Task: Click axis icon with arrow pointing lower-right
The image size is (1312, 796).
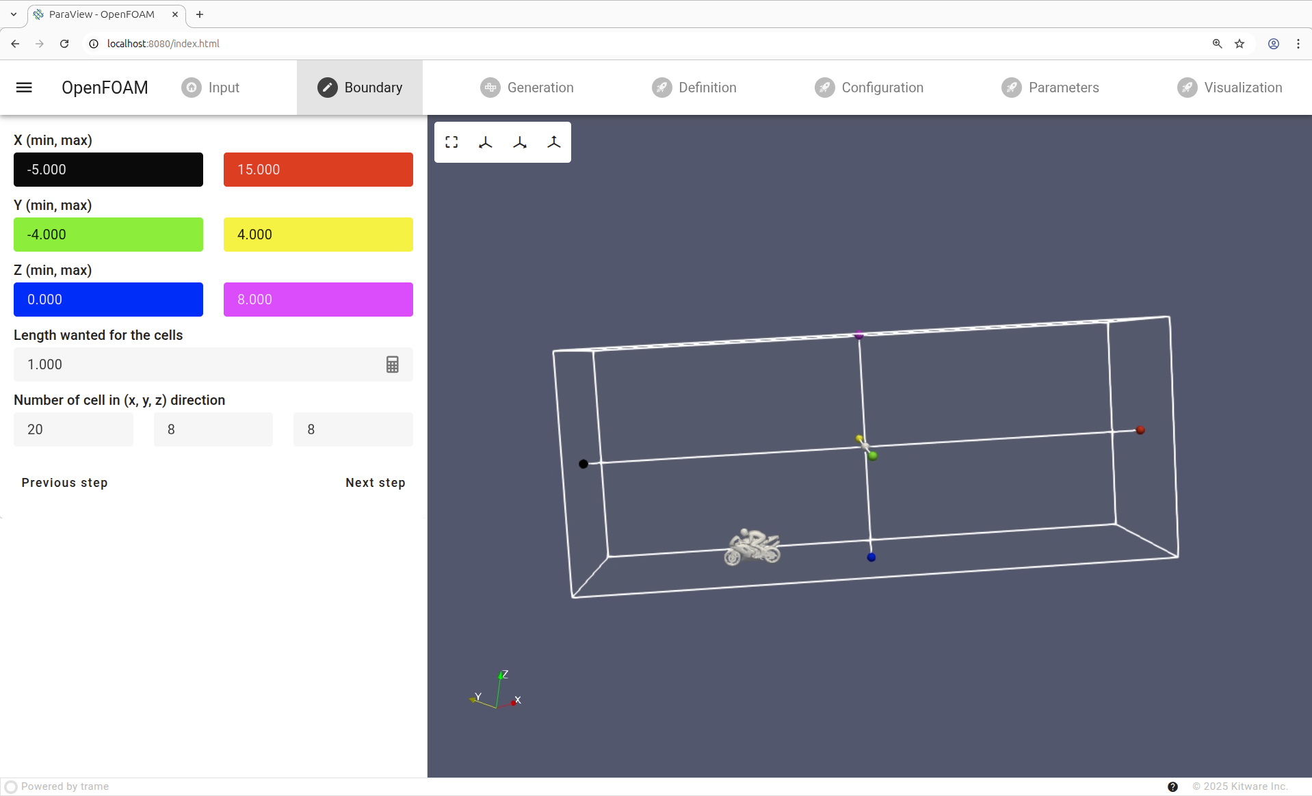Action: 520,142
